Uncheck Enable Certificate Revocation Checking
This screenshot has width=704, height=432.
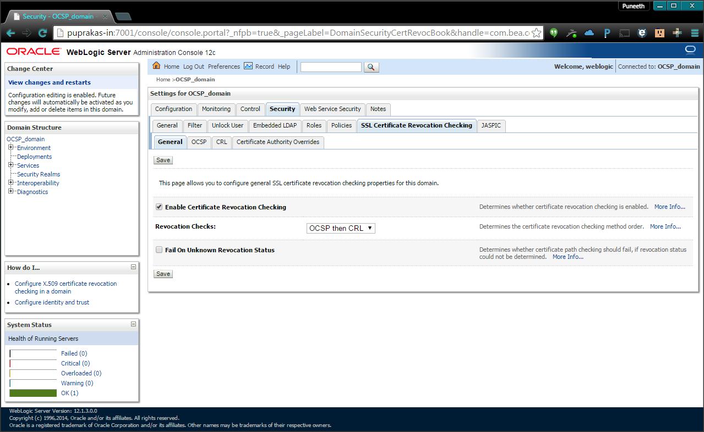pyautogui.click(x=159, y=207)
